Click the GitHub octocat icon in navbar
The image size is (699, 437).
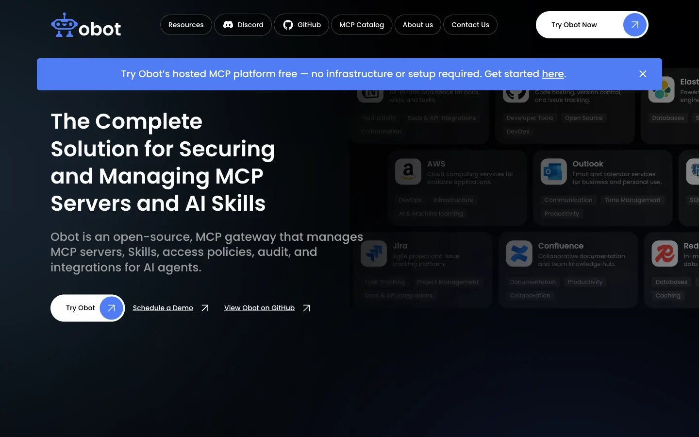(288, 25)
